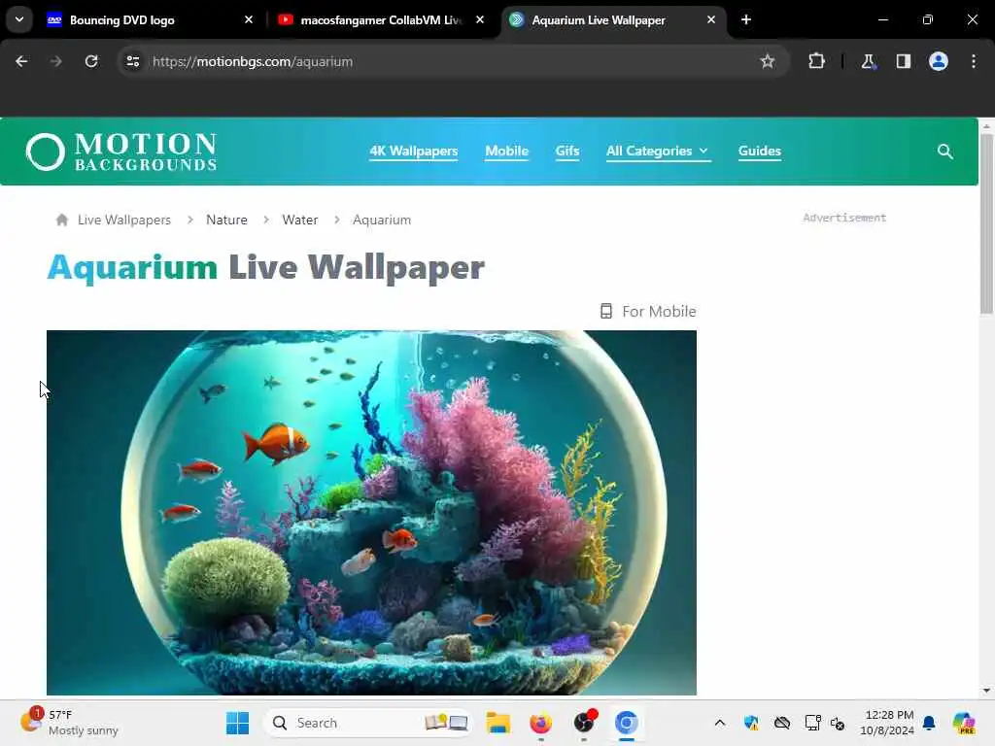Viewport: 995px width, 746px height.
Task: Toggle the browser side panel icon
Action: pos(904,61)
